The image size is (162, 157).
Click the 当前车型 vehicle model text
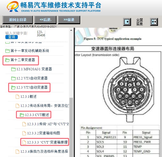[28, 27]
